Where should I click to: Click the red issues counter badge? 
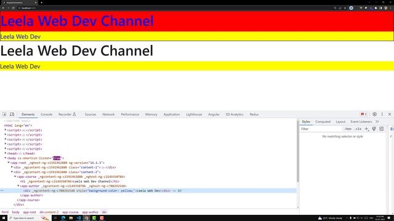364,114
